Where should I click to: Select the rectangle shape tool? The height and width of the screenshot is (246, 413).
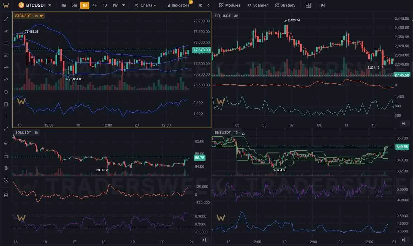(x=6, y=104)
